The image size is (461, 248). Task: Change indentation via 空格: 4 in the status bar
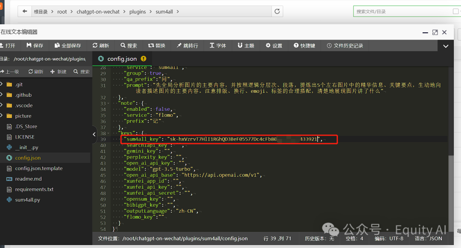tap(354, 239)
